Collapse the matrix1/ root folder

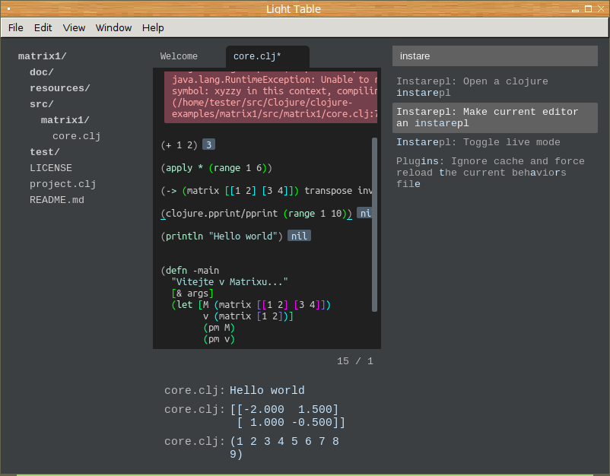[x=43, y=56]
